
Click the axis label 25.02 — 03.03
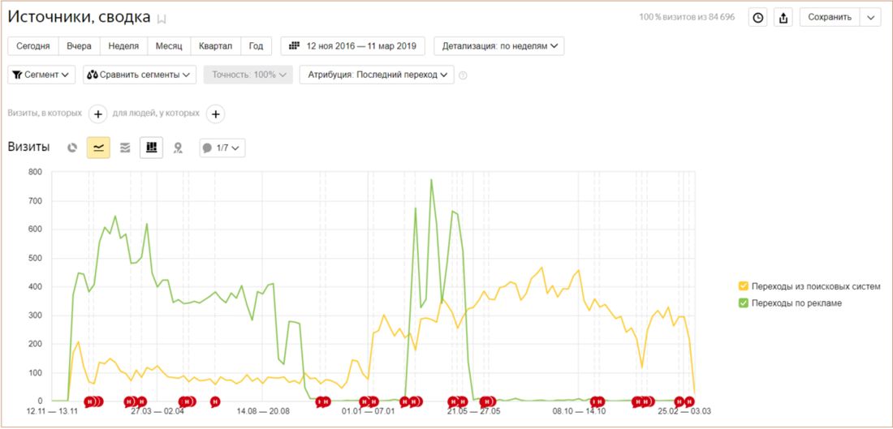[684, 411]
